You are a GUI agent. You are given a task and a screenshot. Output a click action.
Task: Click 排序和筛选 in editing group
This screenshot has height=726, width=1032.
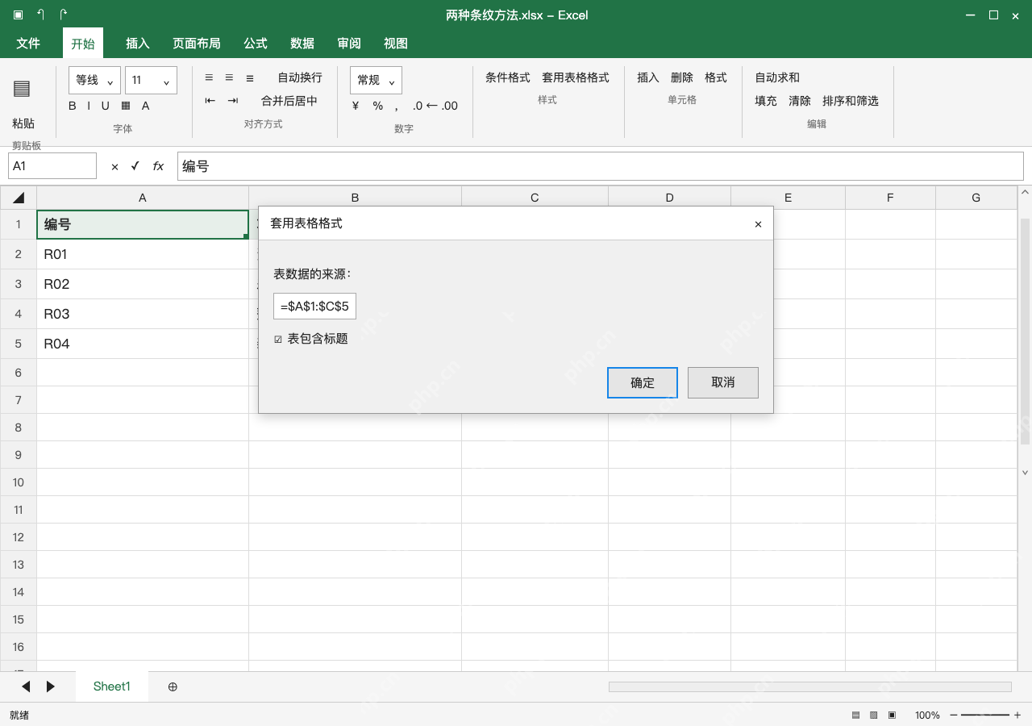coord(851,101)
